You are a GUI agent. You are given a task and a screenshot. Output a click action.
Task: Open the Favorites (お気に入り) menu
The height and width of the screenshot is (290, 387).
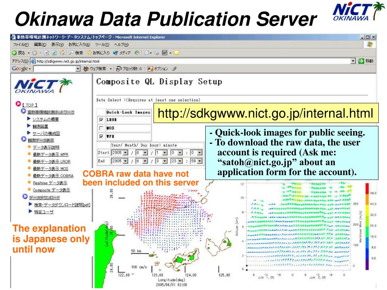[79, 45]
